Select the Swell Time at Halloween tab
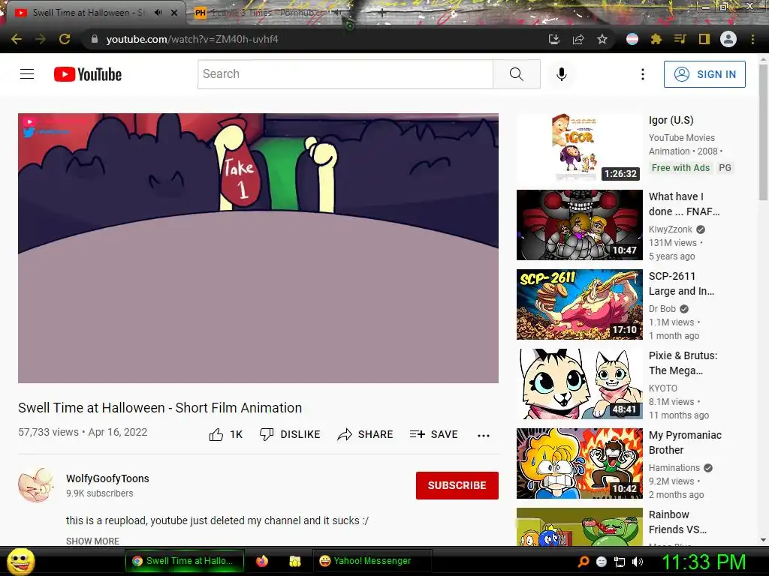 click(x=89, y=13)
